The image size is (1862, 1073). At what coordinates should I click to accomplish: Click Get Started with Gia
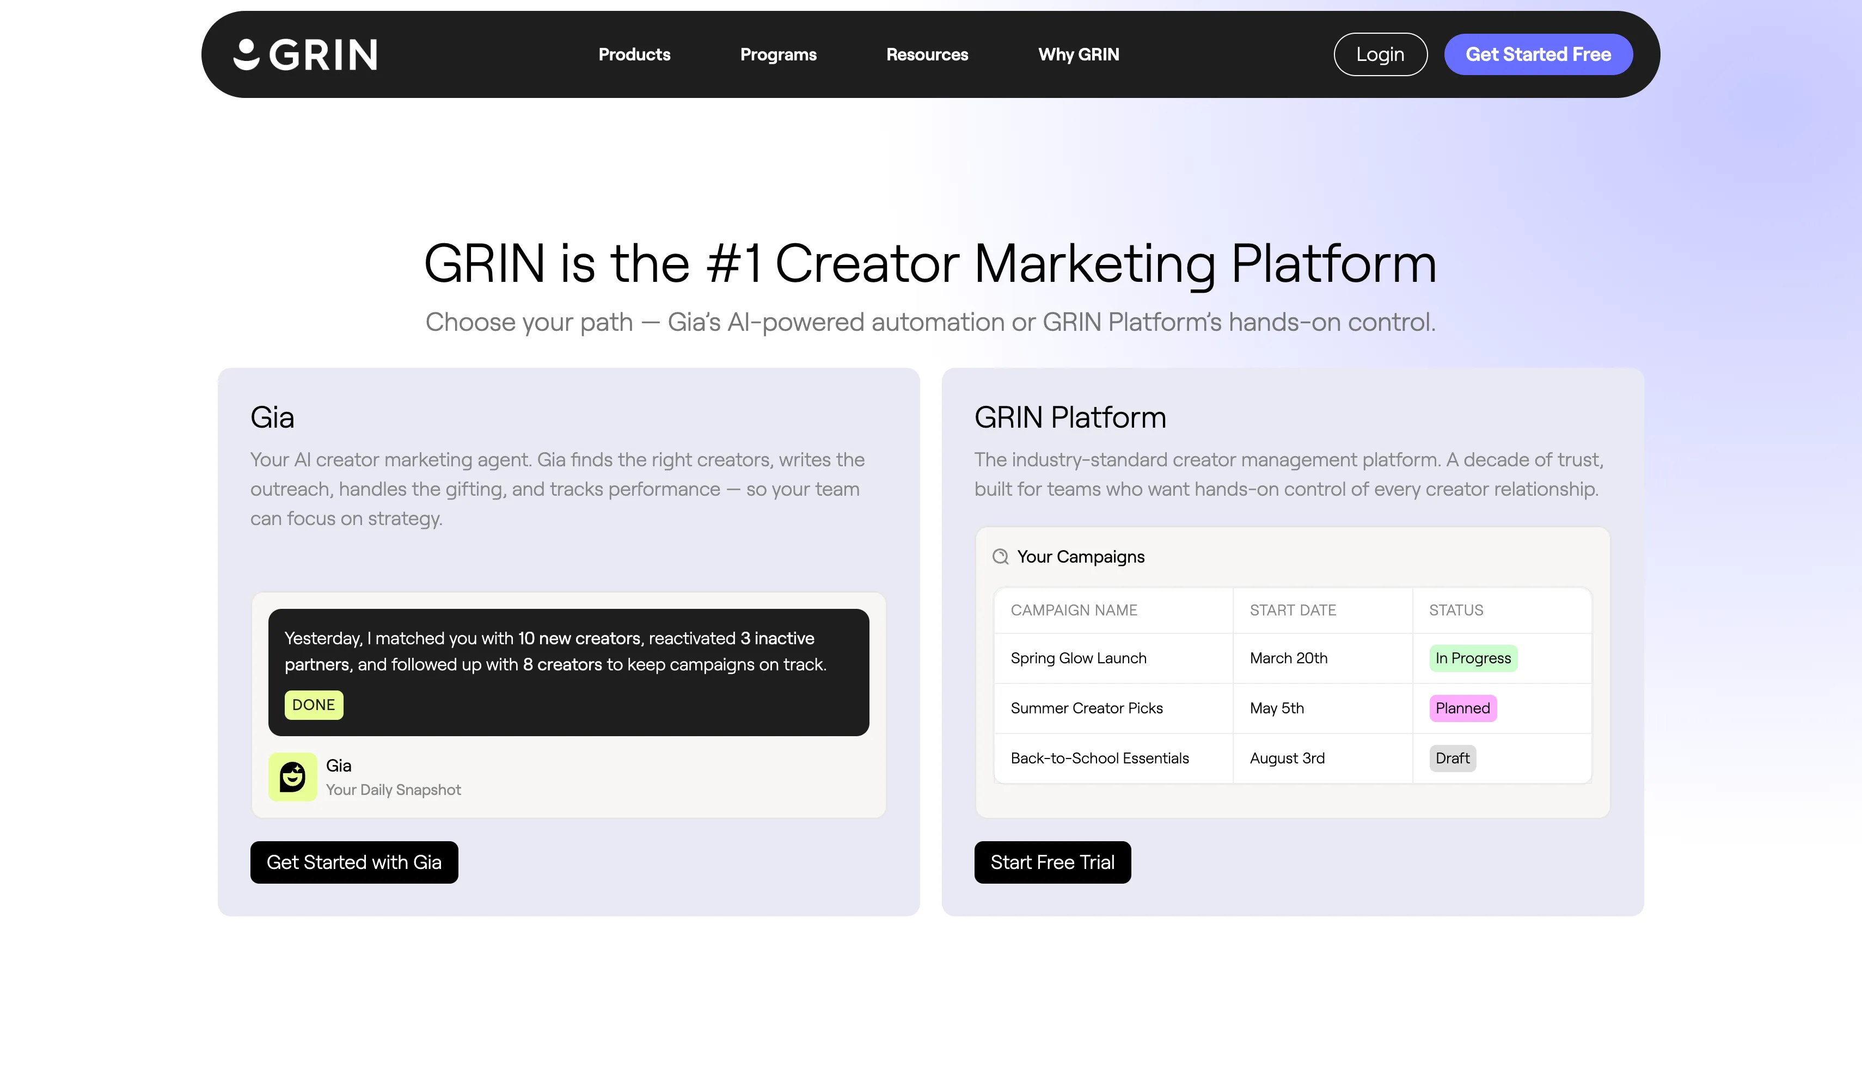point(354,862)
